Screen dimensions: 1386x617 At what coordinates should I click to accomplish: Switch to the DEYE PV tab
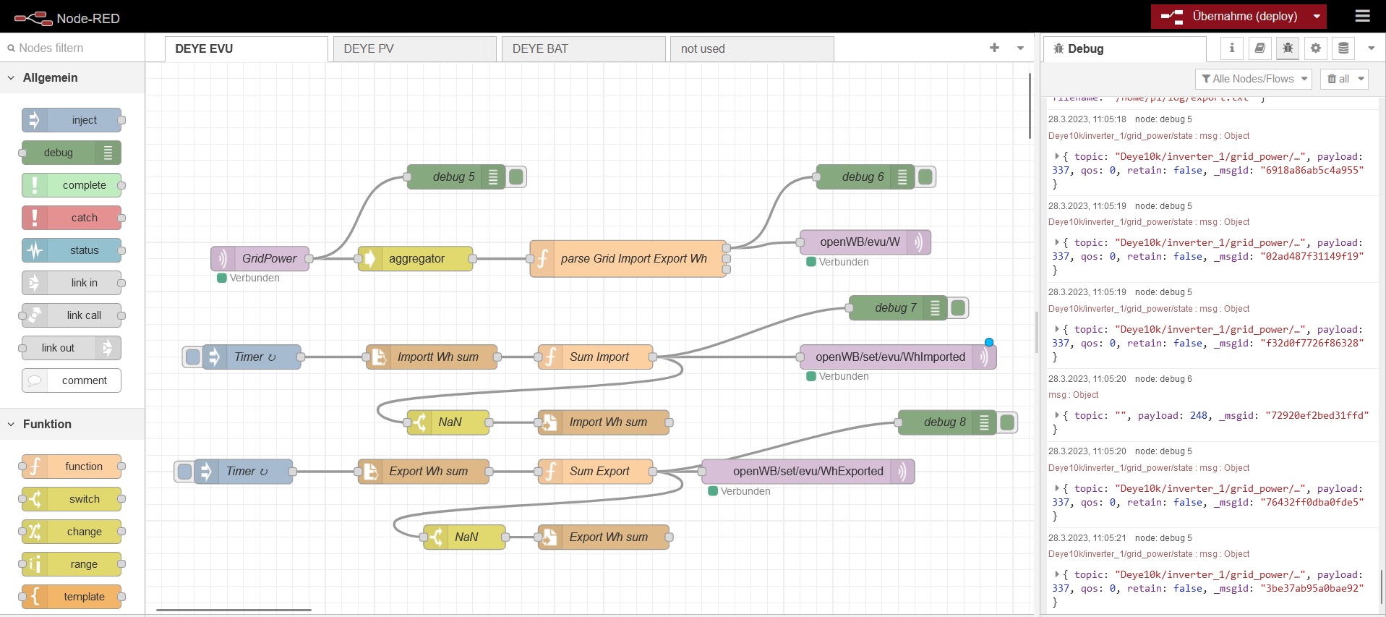pyautogui.click(x=414, y=48)
